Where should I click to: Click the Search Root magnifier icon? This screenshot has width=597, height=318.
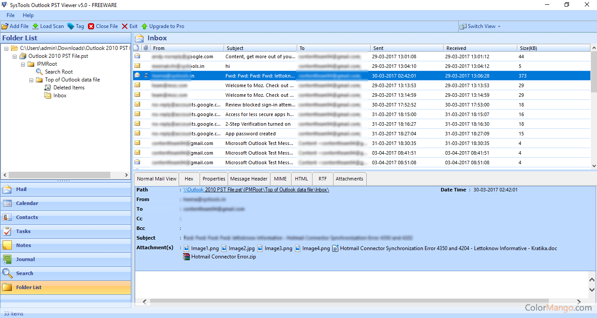tap(39, 72)
